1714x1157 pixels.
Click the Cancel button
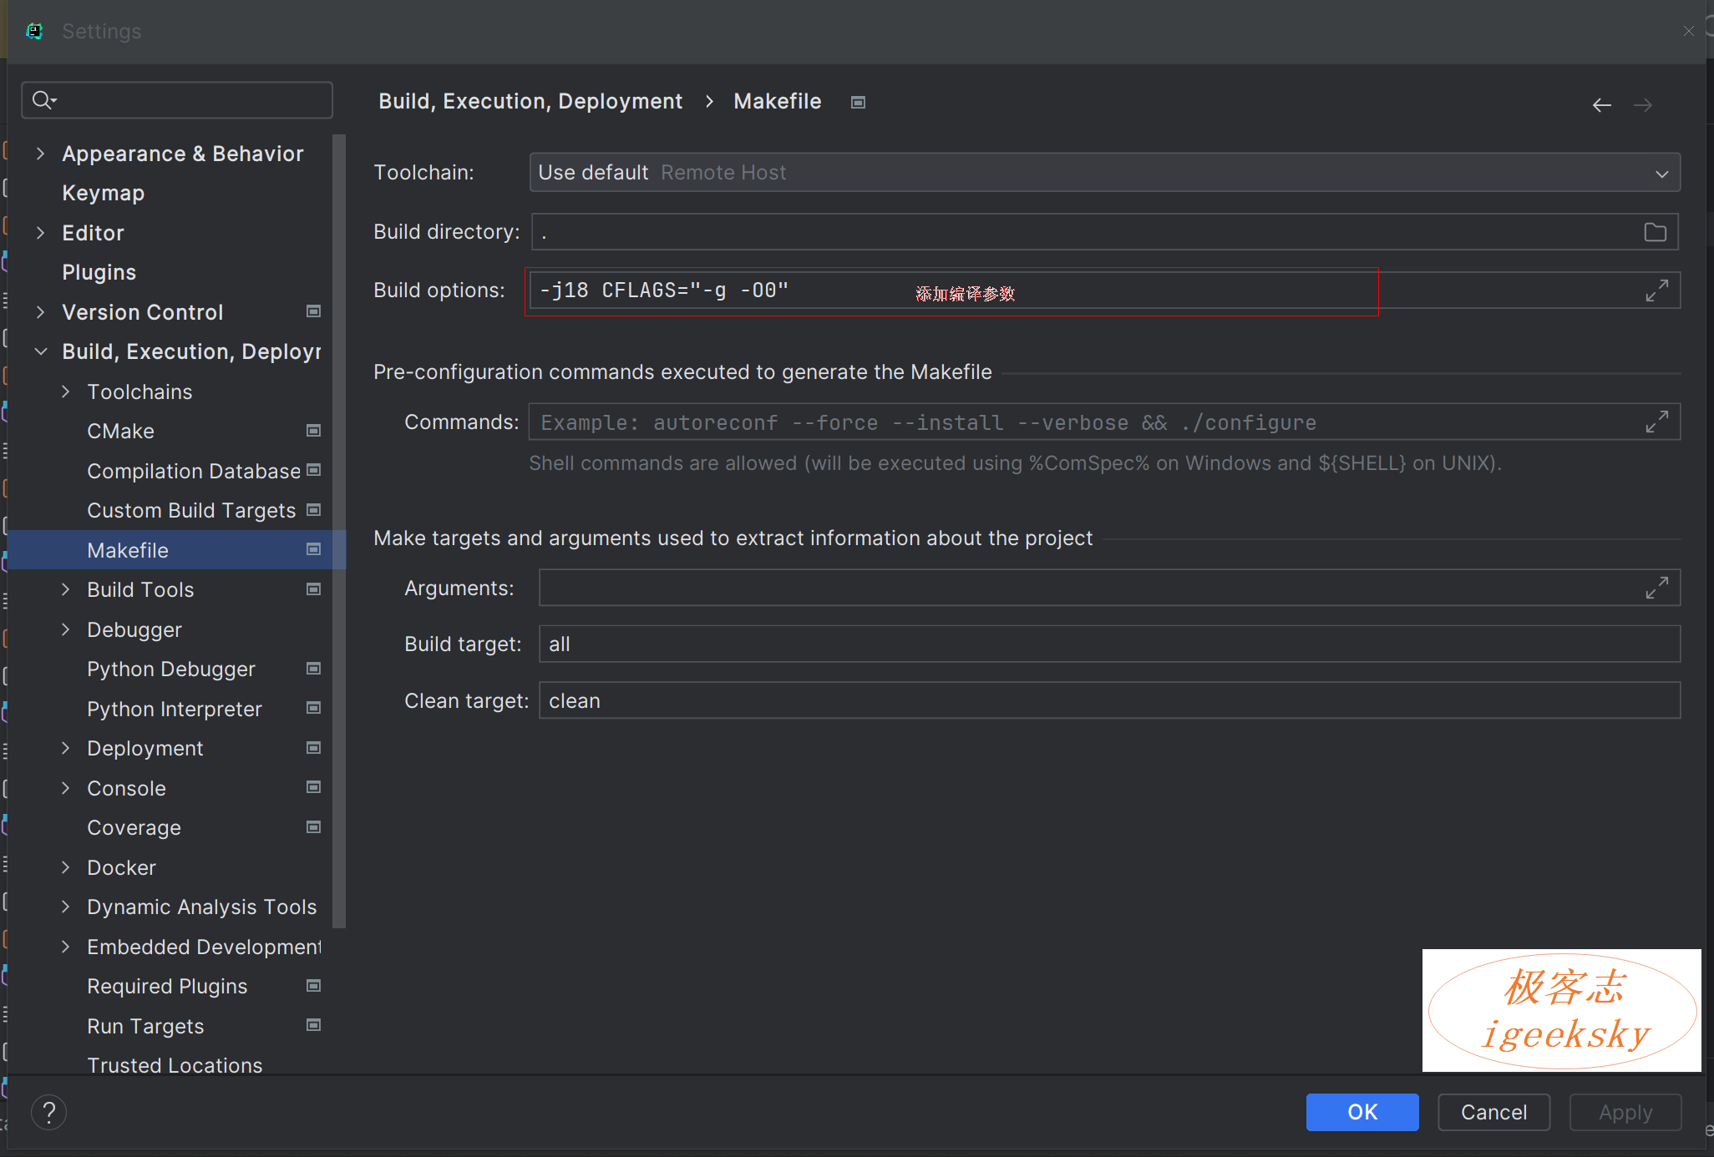pyautogui.click(x=1493, y=1112)
